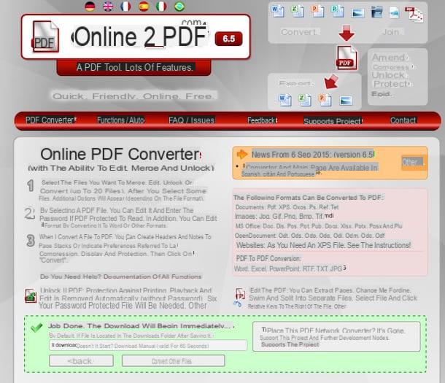This screenshot has width=445, height=383.
Task: Click the Join label in top panel
Action: tap(391, 32)
